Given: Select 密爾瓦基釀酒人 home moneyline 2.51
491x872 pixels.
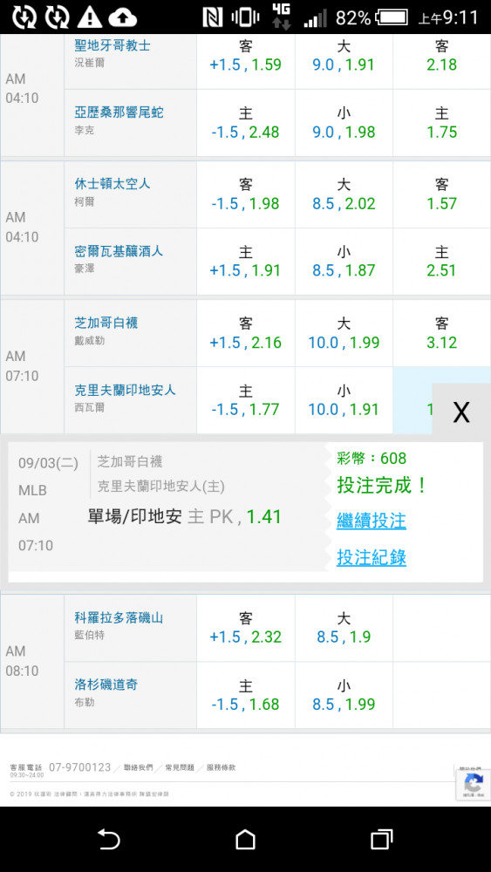Looking at the screenshot, I should [441, 262].
